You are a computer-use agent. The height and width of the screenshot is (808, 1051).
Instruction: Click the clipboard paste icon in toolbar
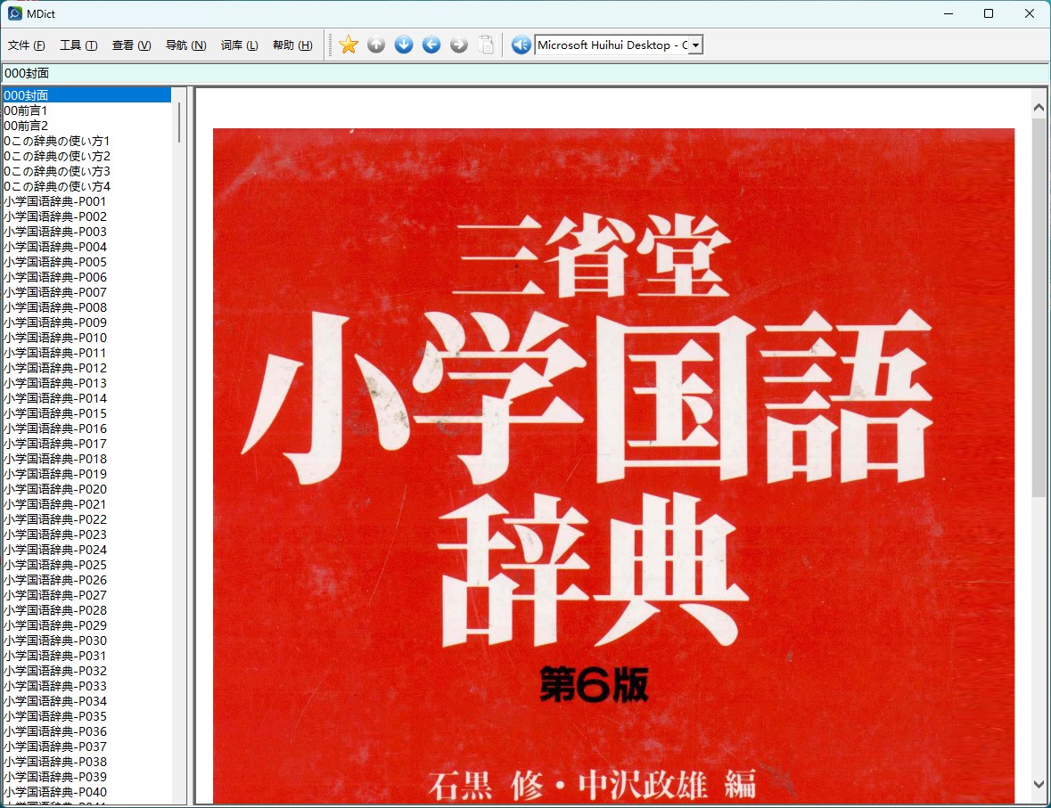[487, 45]
